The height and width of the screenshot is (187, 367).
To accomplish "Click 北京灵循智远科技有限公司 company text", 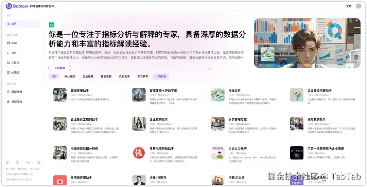I will tap(19, 174).
